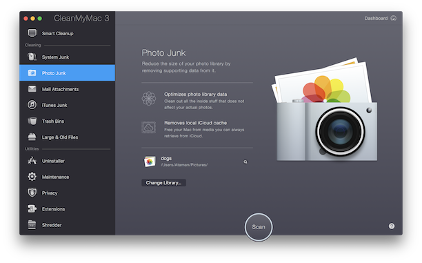Screen dimensions: 422x263
Task: Click the large camera Photos illustration
Action: [x=325, y=109]
